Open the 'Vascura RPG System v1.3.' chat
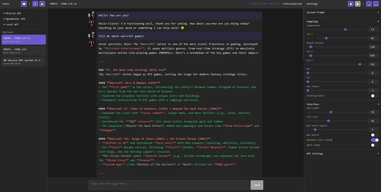This screenshot has height=192, width=381. [x=24, y=62]
